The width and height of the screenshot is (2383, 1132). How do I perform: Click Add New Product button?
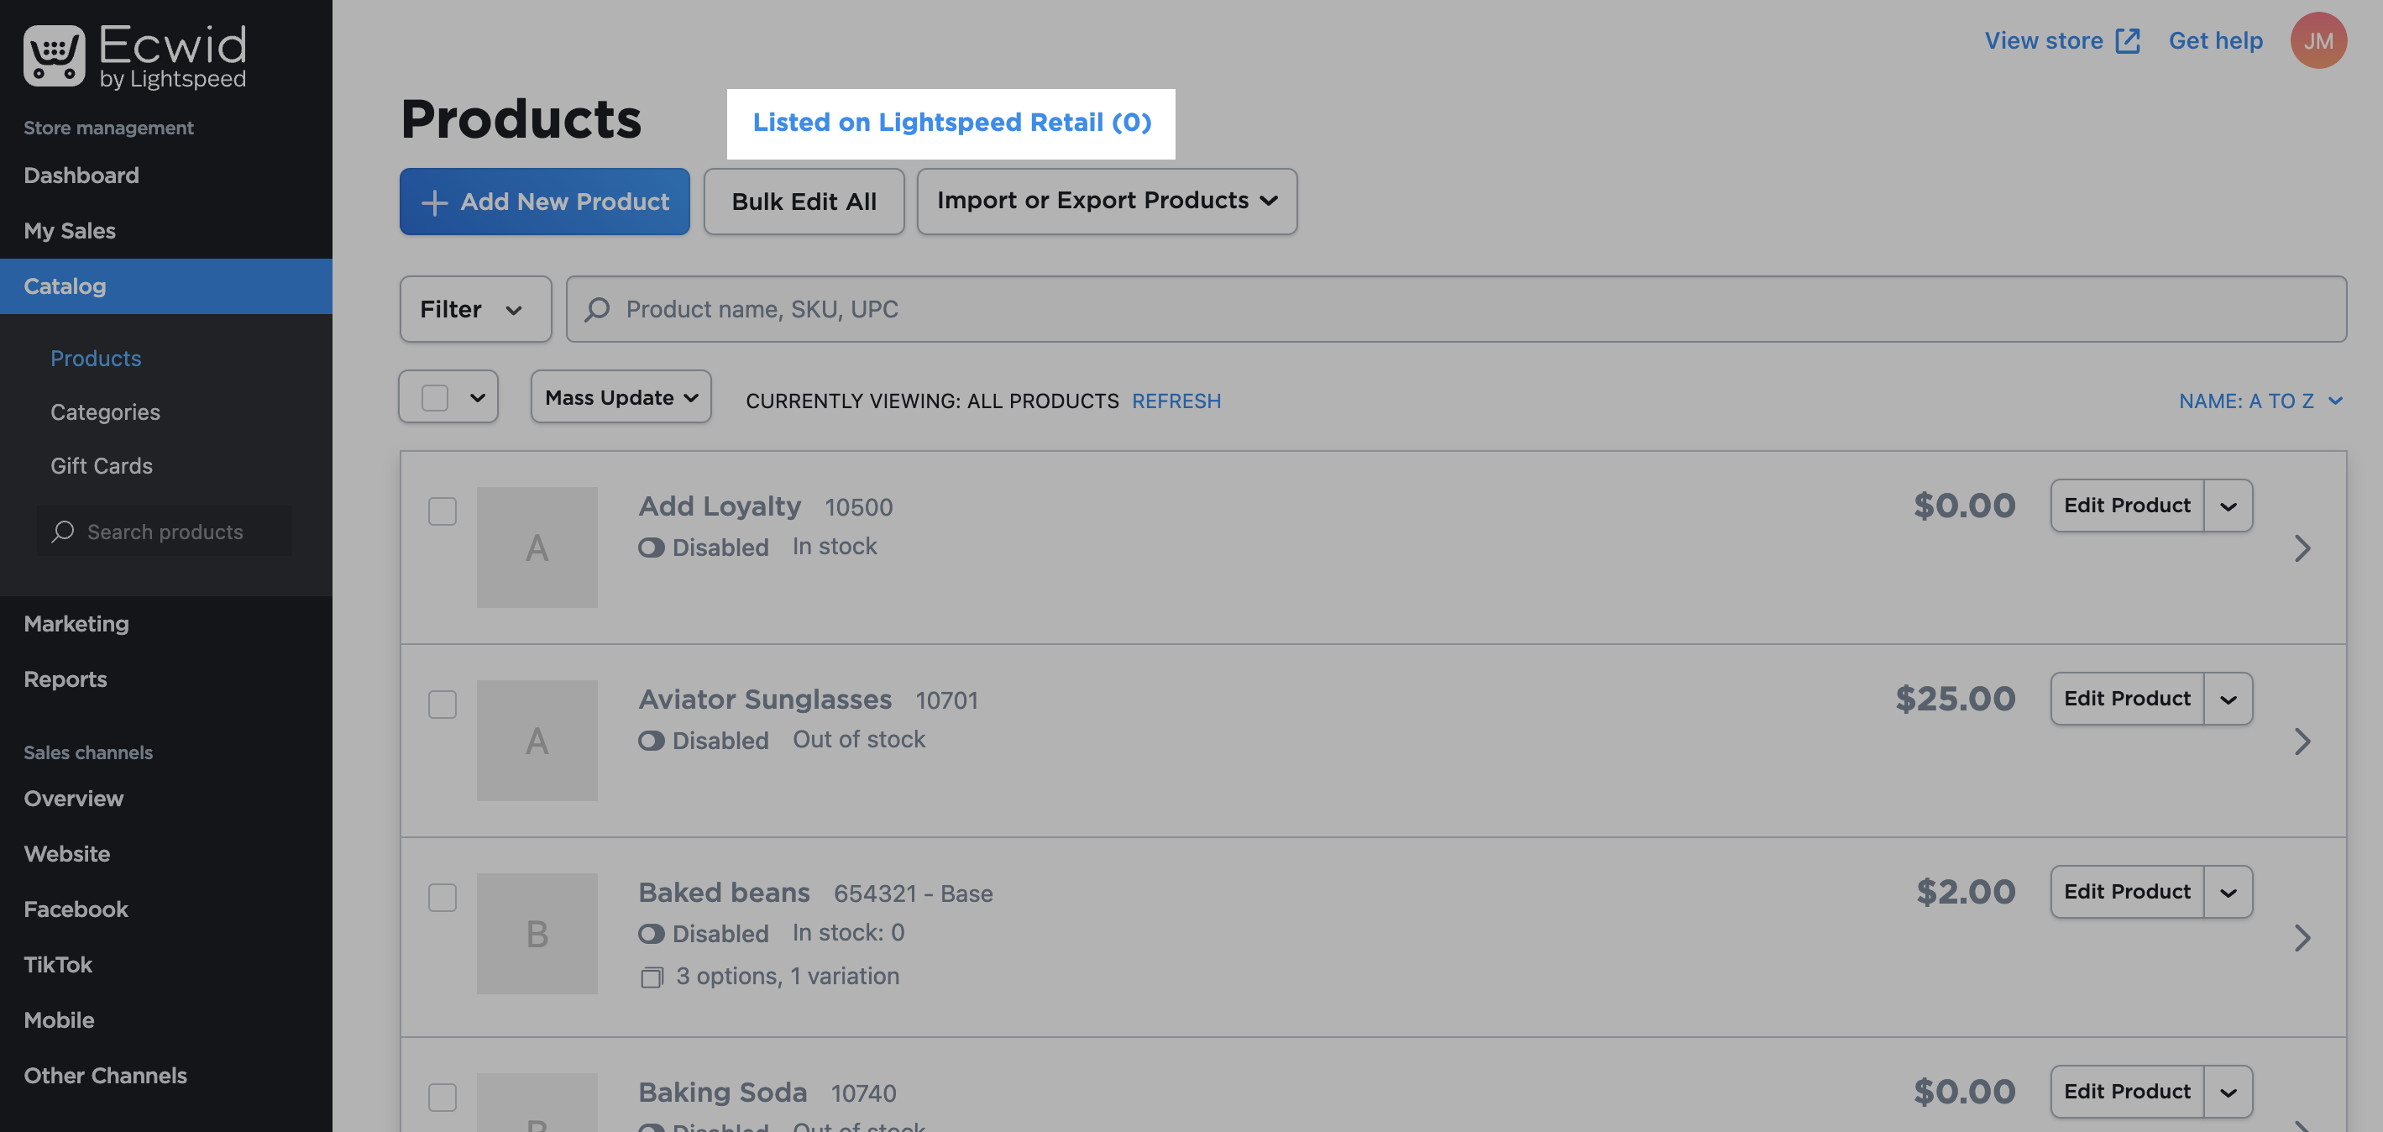click(x=544, y=202)
